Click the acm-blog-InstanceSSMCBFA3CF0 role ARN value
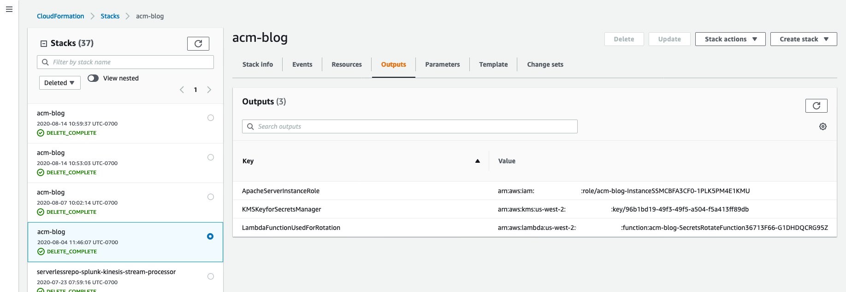The image size is (846, 292). [x=624, y=191]
